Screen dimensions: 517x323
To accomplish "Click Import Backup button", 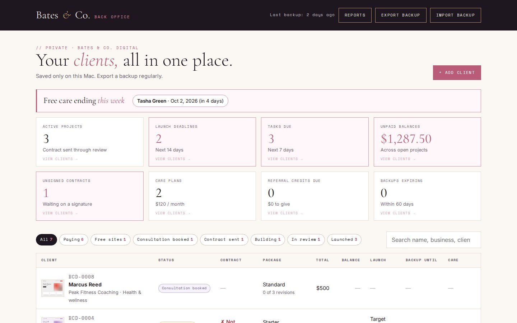I will (x=455, y=15).
